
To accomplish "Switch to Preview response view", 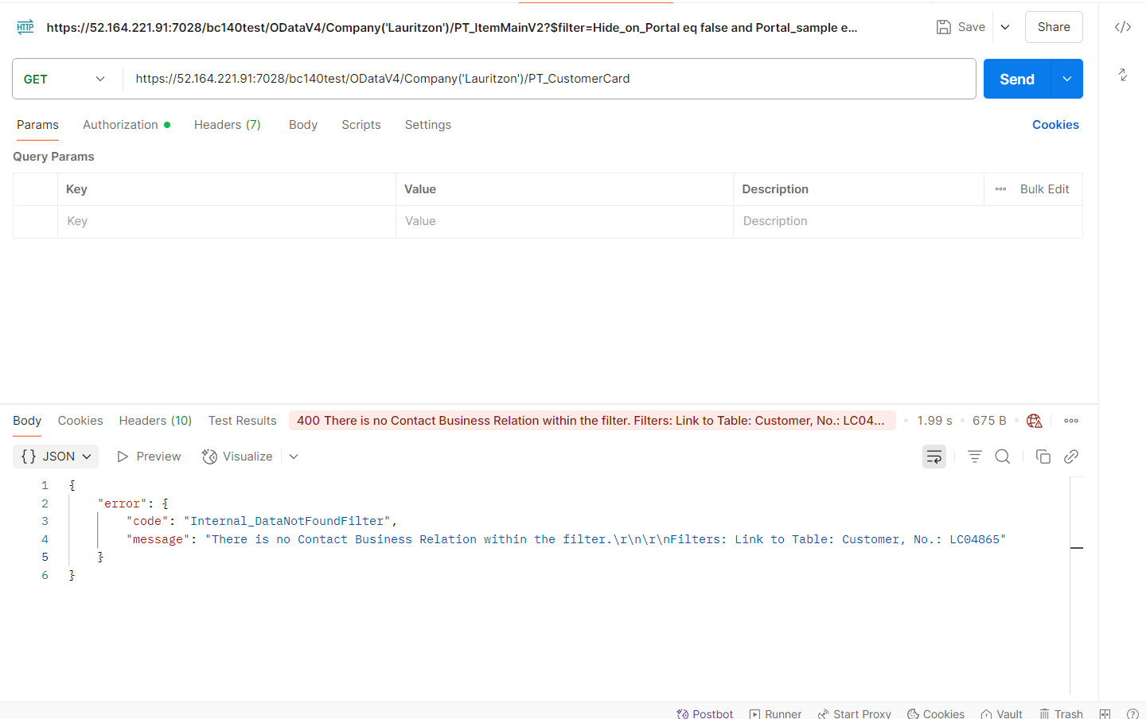I will [x=149, y=457].
